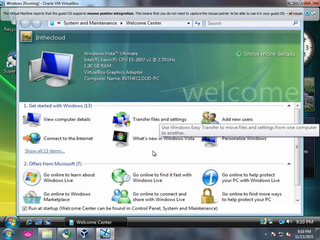
Task: Click scrollbar up arrow in Welcome Center
Action: [x=297, y=106]
